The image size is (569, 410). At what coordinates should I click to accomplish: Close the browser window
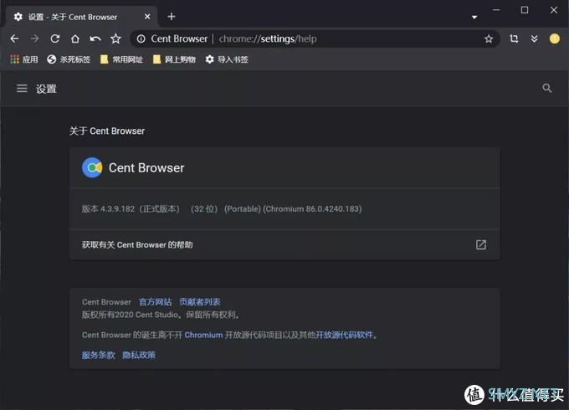pyautogui.click(x=553, y=10)
